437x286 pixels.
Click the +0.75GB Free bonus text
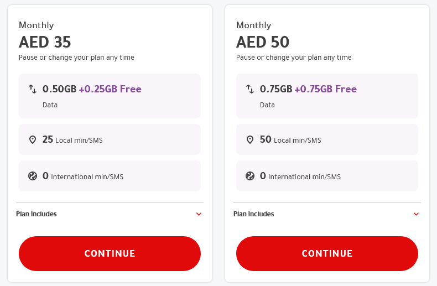click(325, 89)
